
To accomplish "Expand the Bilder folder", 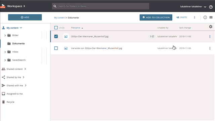I will [x=5, y=35].
